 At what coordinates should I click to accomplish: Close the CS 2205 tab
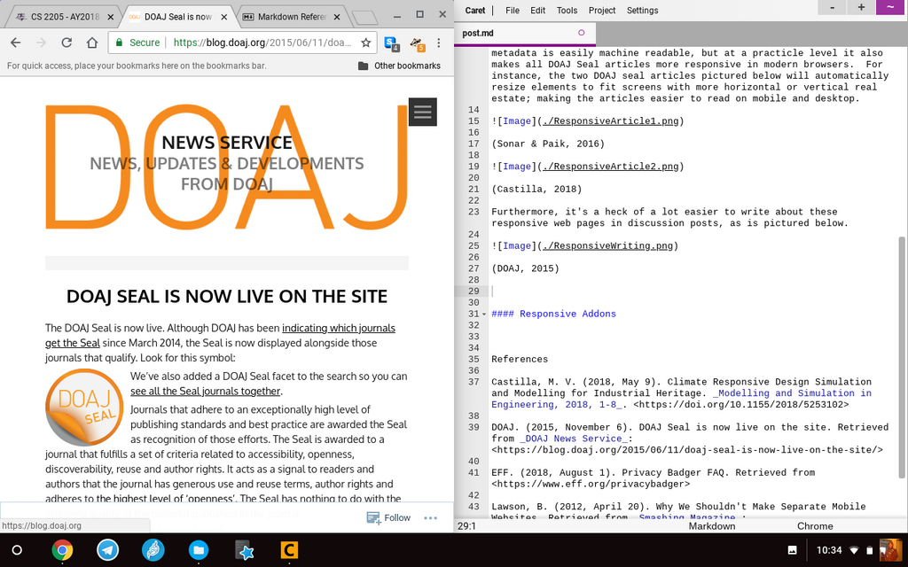pos(111,17)
